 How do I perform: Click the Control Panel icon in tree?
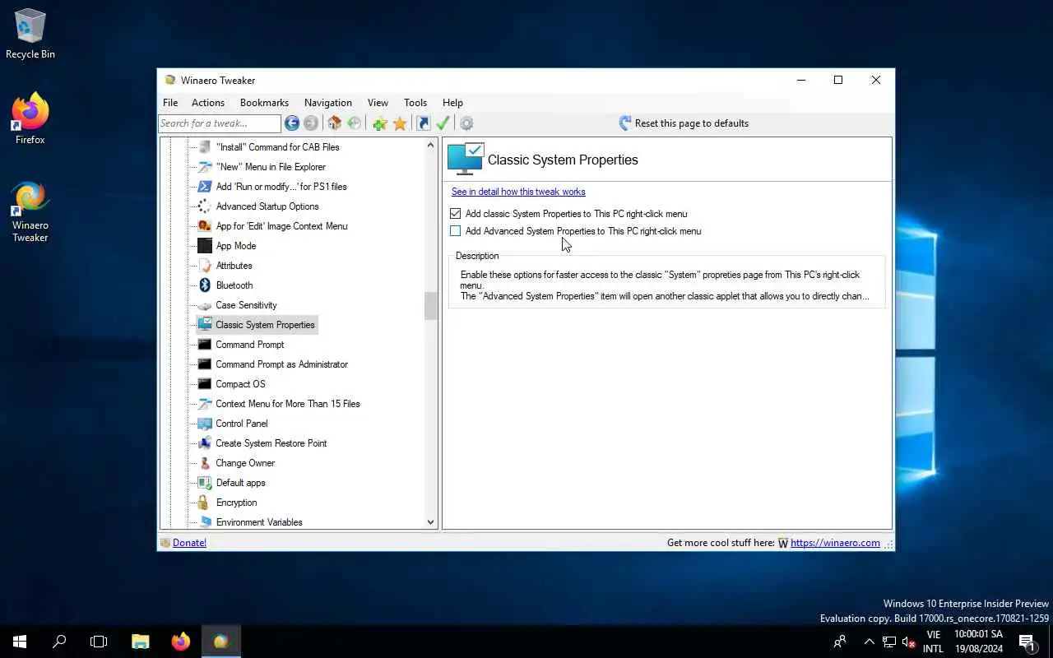[x=205, y=424]
